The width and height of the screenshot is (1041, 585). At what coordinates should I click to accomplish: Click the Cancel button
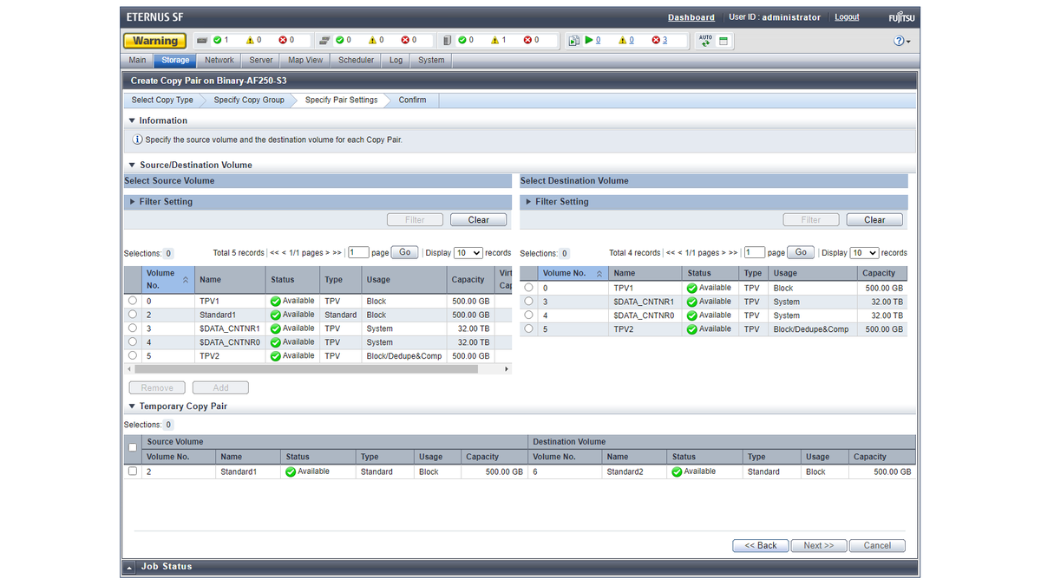click(x=877, y=546)
